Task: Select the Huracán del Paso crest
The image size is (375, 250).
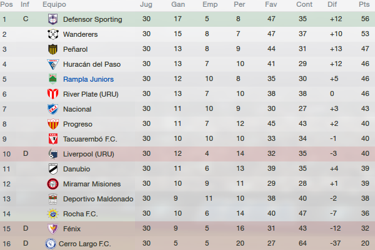Action: (53, 64)
